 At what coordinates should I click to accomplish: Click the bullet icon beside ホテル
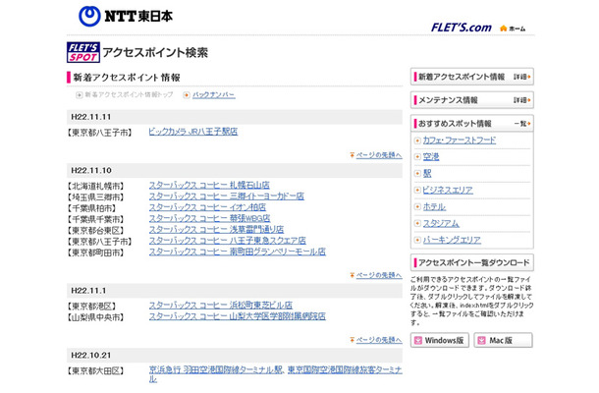[x=417, y=207]
